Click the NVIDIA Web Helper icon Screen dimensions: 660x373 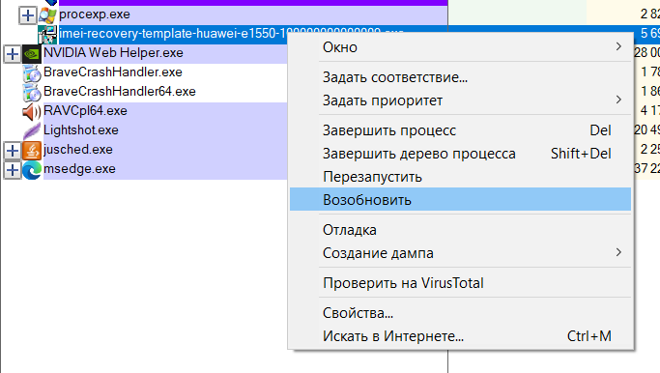[32, 54]
